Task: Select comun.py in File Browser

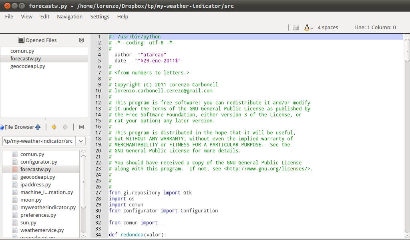Action: (41, 154)
